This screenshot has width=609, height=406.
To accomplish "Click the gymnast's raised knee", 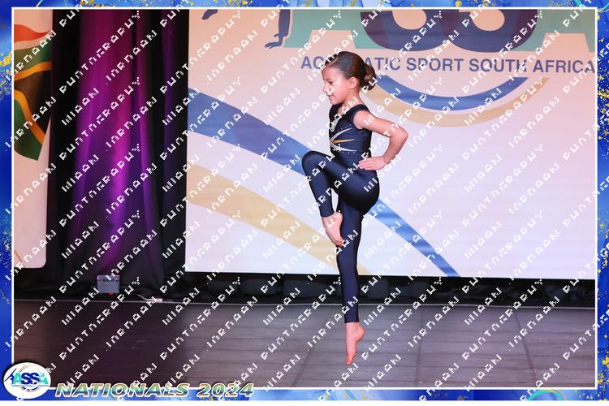I will (x=311, y=162).
